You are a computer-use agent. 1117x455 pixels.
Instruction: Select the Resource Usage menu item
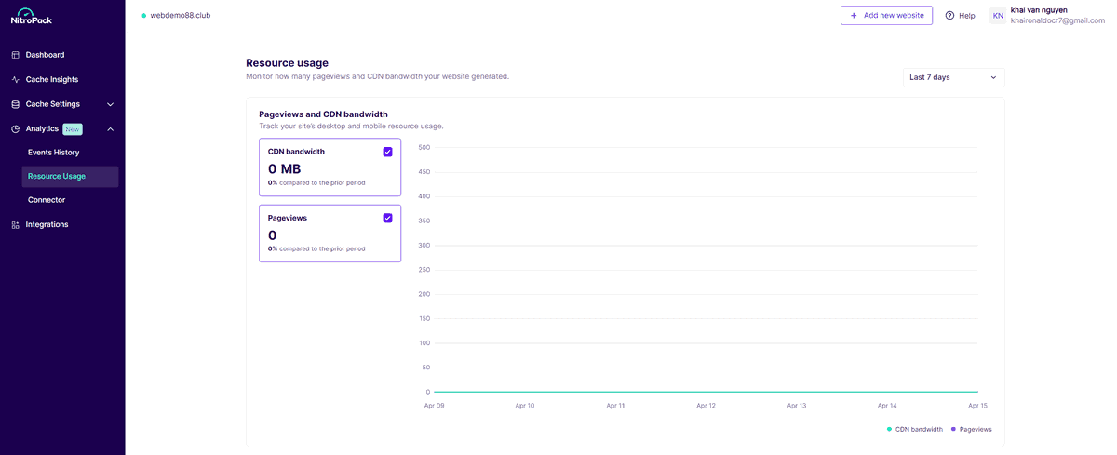coord(70,177)
